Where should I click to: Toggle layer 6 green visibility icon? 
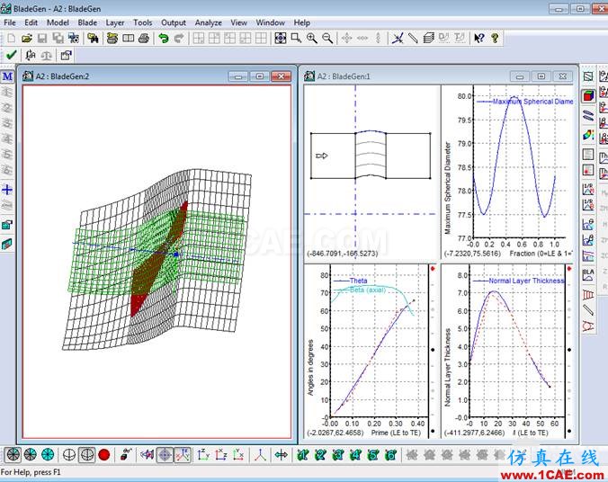tap(390, 454)
